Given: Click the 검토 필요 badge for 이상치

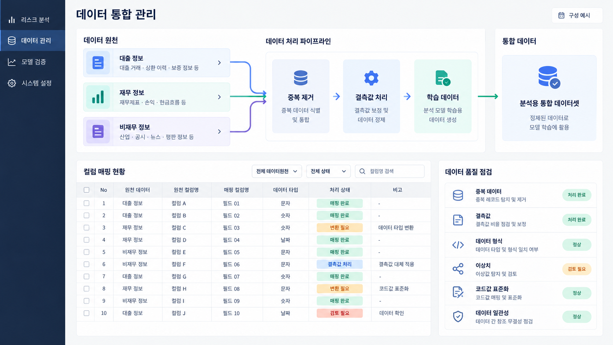Looking at the screenshot, I should point(577,269).
